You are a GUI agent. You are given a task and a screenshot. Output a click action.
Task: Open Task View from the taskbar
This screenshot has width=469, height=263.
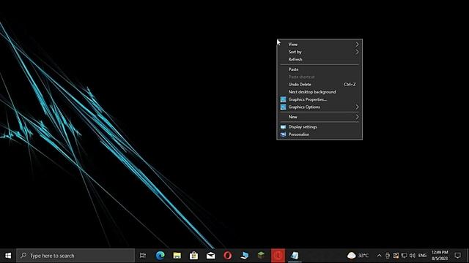143,256
